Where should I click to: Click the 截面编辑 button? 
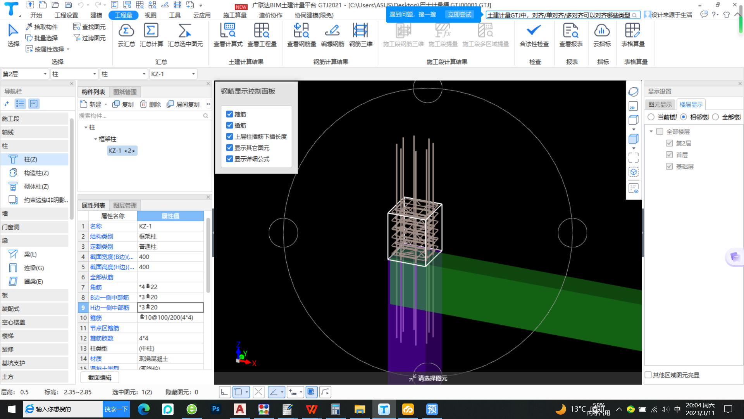(100, 377)
